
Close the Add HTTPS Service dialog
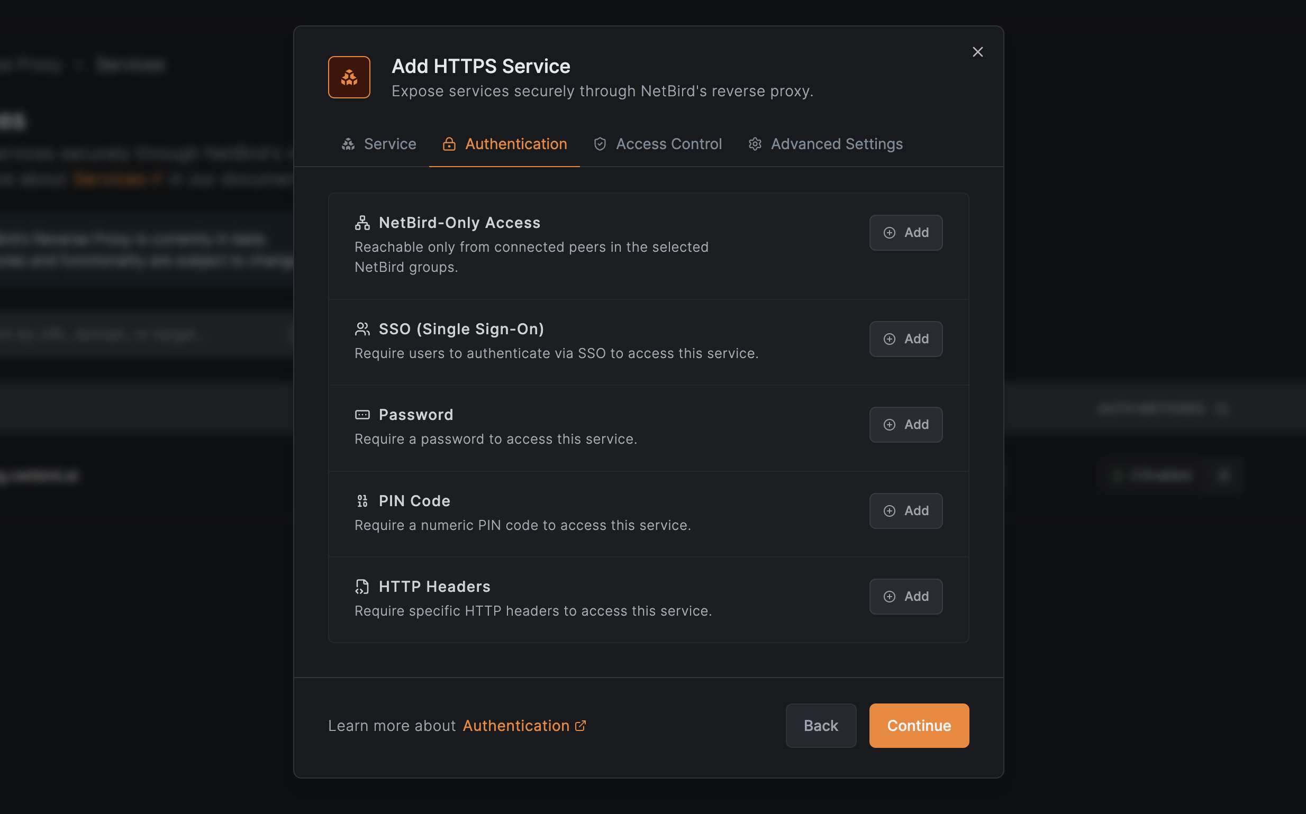pos(977,52)
